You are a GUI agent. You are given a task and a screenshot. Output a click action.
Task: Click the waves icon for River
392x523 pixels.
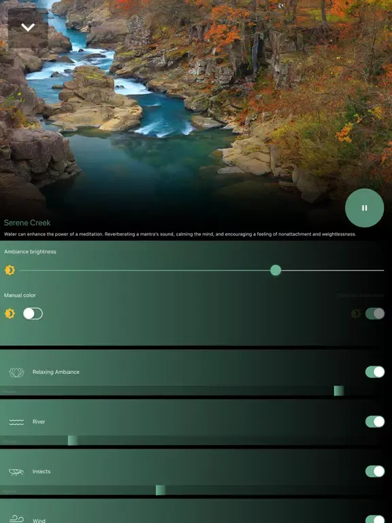point(16,422)
